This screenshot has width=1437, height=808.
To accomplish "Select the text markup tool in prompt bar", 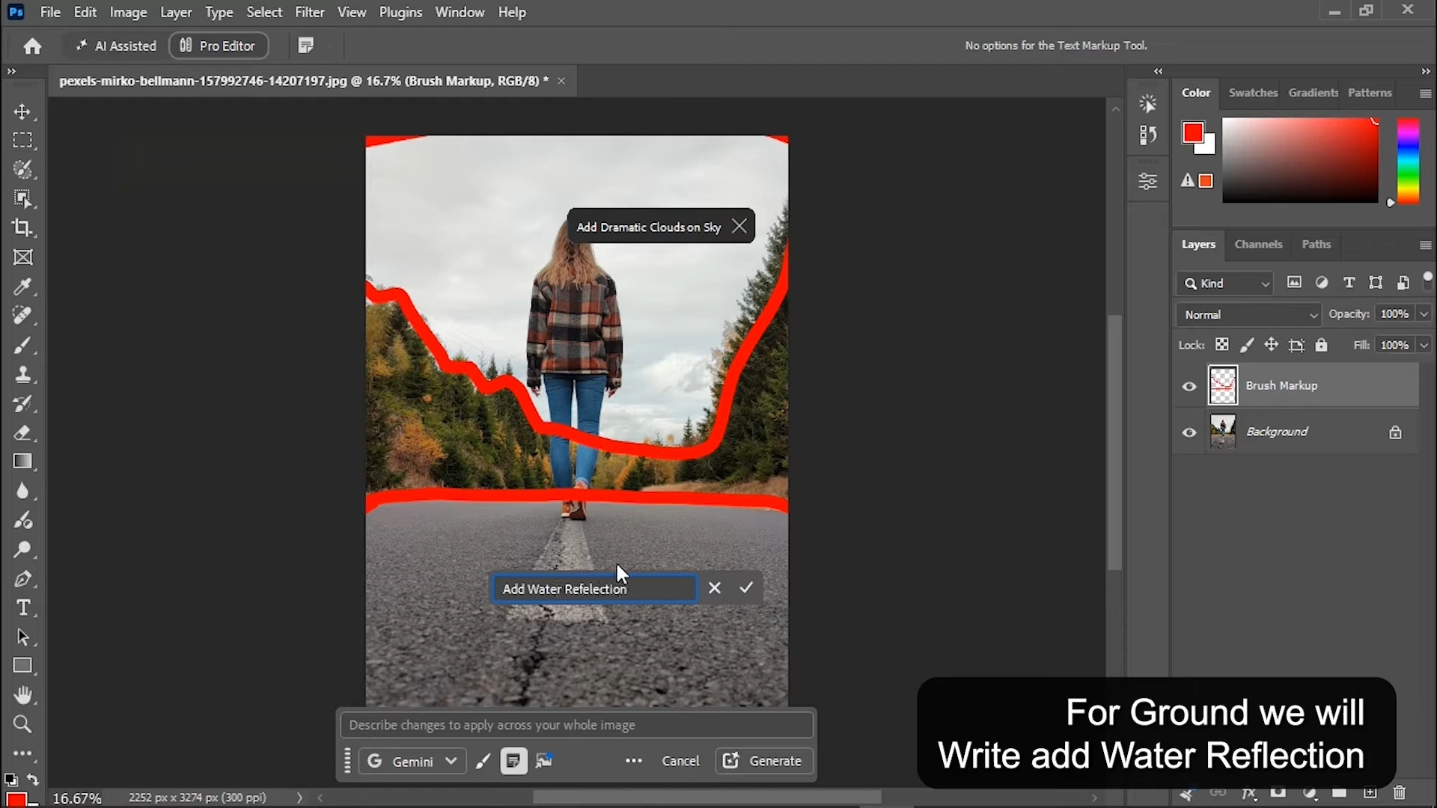I will click(x=513, y=761).
